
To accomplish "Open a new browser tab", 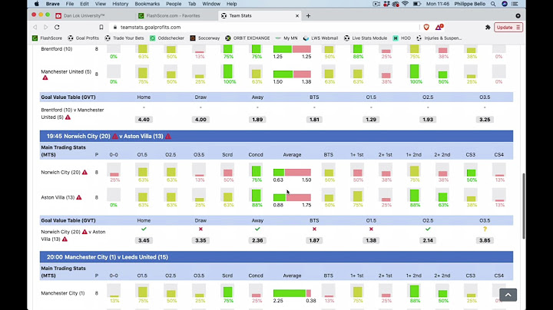I will pyautogui.click(x=308, y=16).
